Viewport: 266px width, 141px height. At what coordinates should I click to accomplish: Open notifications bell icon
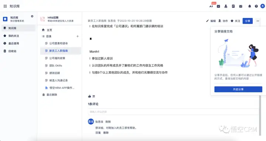[x=249, y=6]
